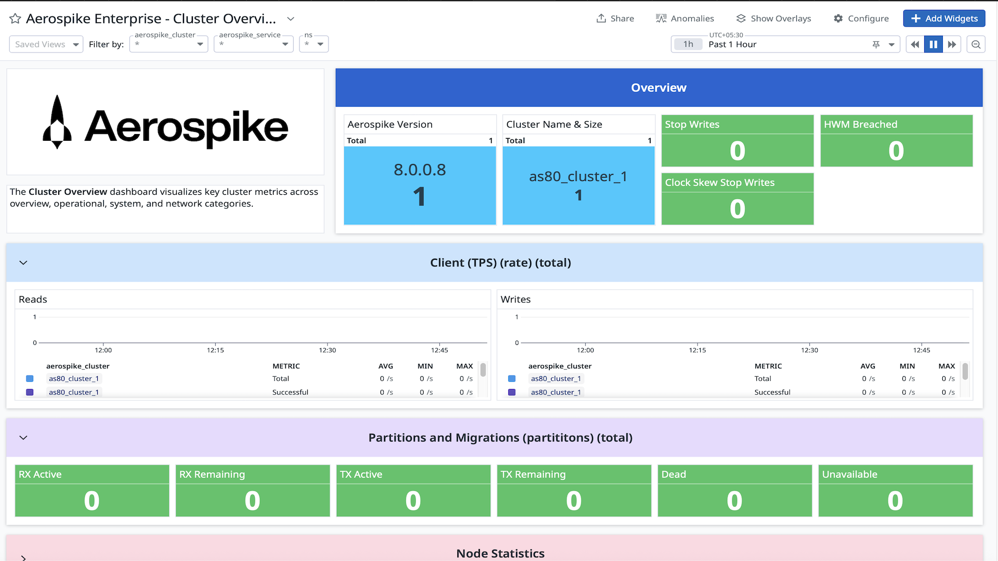Select the RX Active widget
This screenshot has width=998, height=561.
pyautogui.click(x=92, y=491)
